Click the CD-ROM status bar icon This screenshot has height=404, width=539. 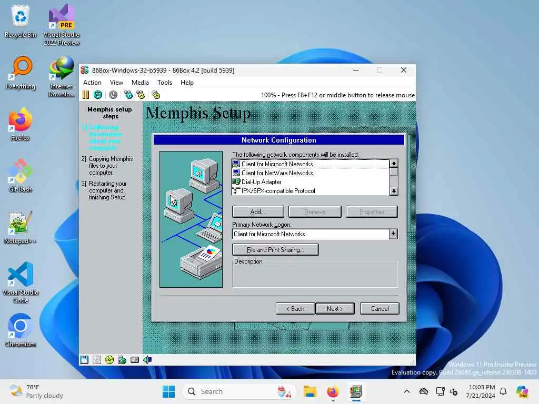click(109, 360)
